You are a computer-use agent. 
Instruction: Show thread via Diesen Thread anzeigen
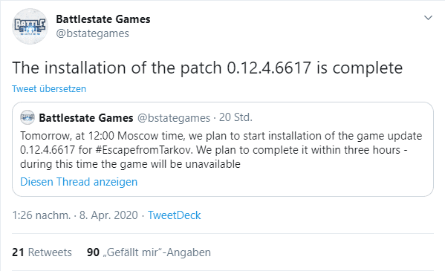(x=79, y=182)
